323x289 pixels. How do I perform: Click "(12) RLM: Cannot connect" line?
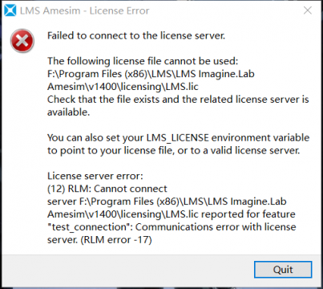pos(107,189)
